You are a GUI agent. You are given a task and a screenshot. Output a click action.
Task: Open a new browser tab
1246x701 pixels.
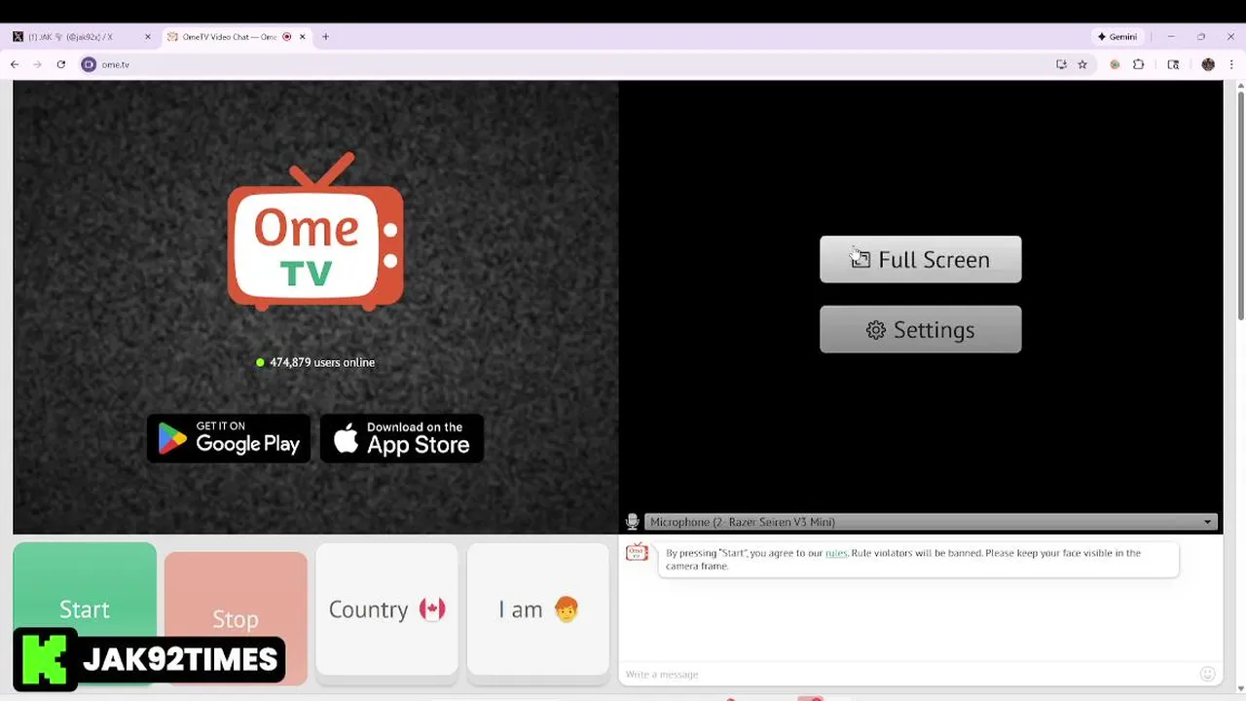(x=325, y=37)
